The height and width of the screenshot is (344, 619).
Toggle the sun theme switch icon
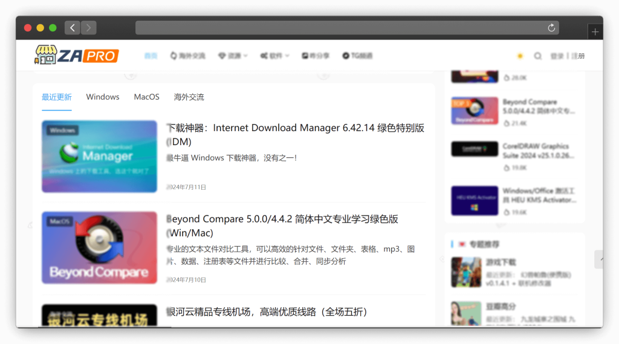520,56
